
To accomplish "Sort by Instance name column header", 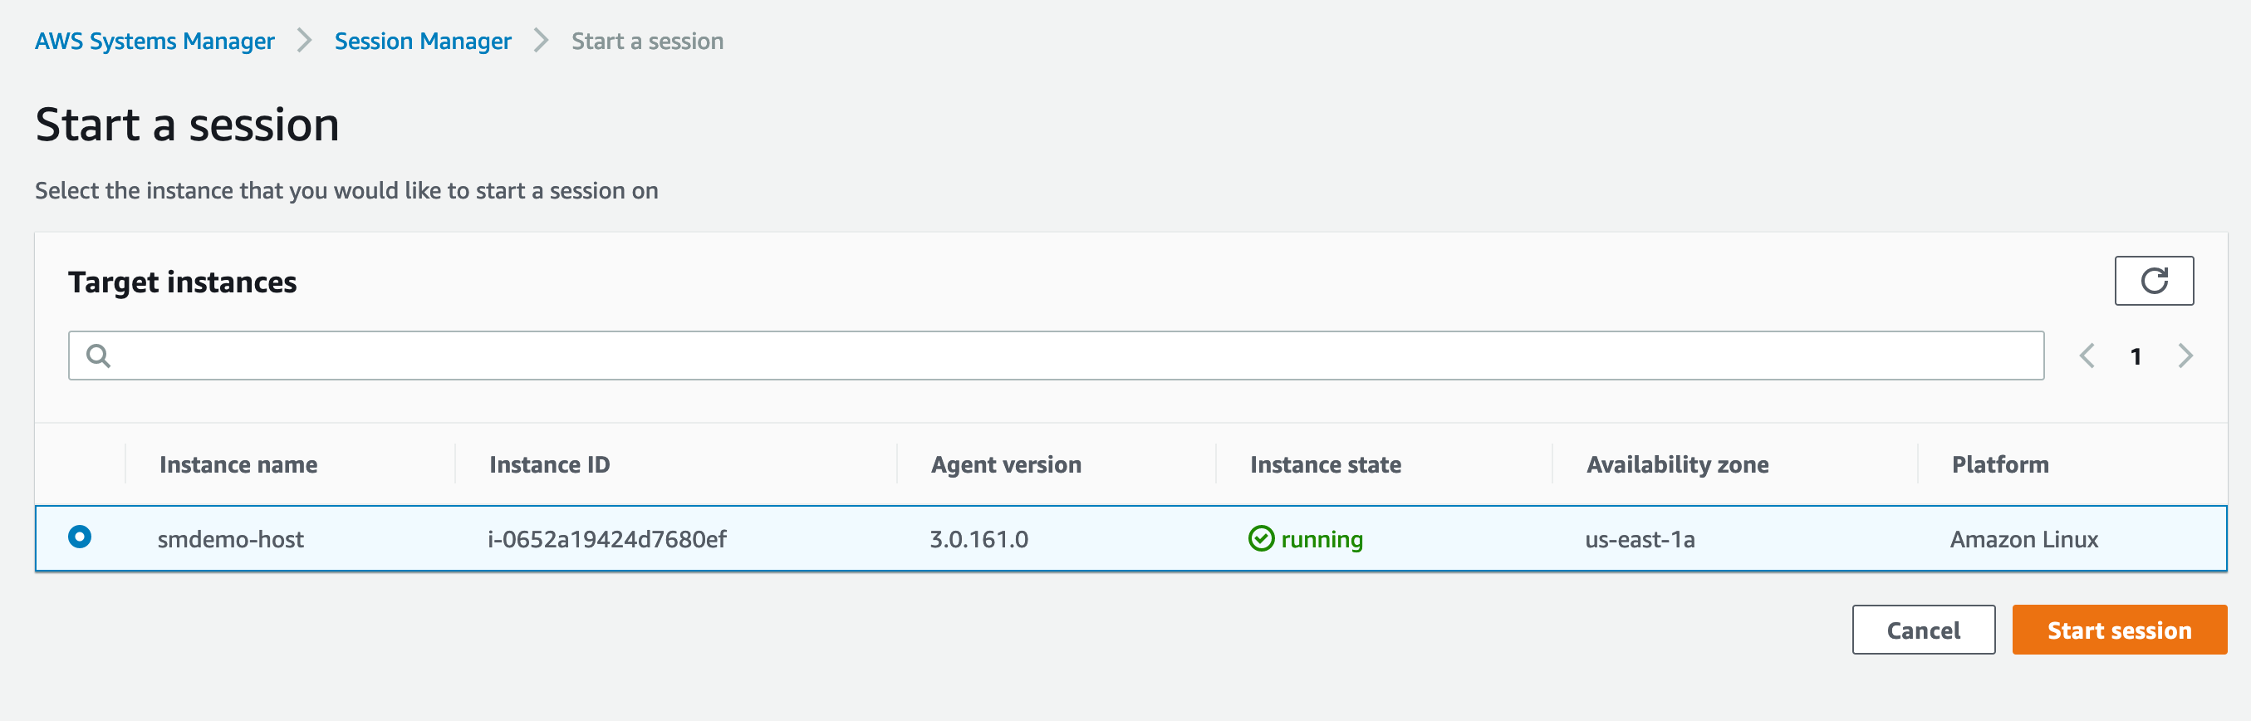I will coord(238,464).
